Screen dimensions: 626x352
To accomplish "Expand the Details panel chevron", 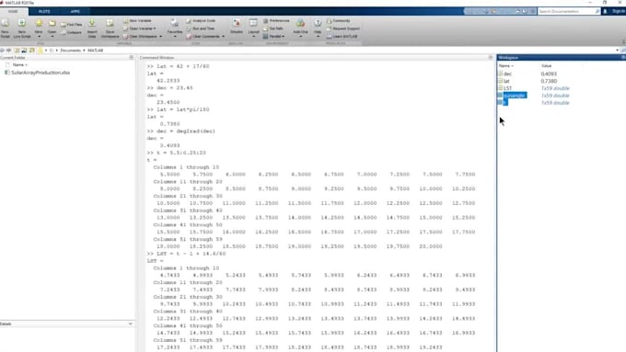I will coord(130,324).
